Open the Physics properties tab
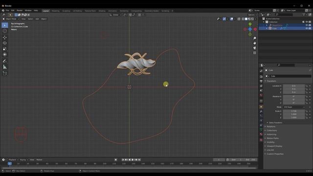The image size is (313, 176). point(261,121)
